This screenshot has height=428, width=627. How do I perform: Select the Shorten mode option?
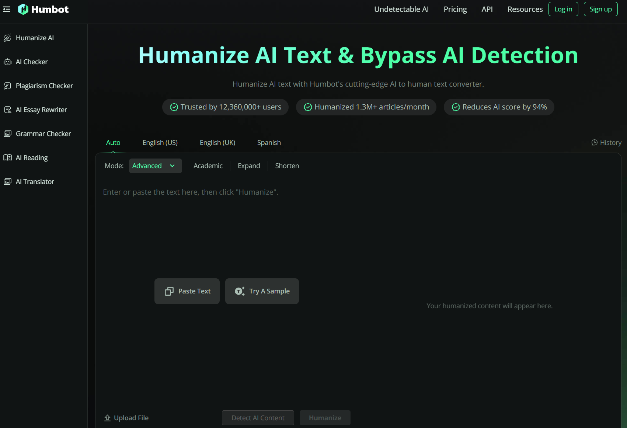point(287,166)
